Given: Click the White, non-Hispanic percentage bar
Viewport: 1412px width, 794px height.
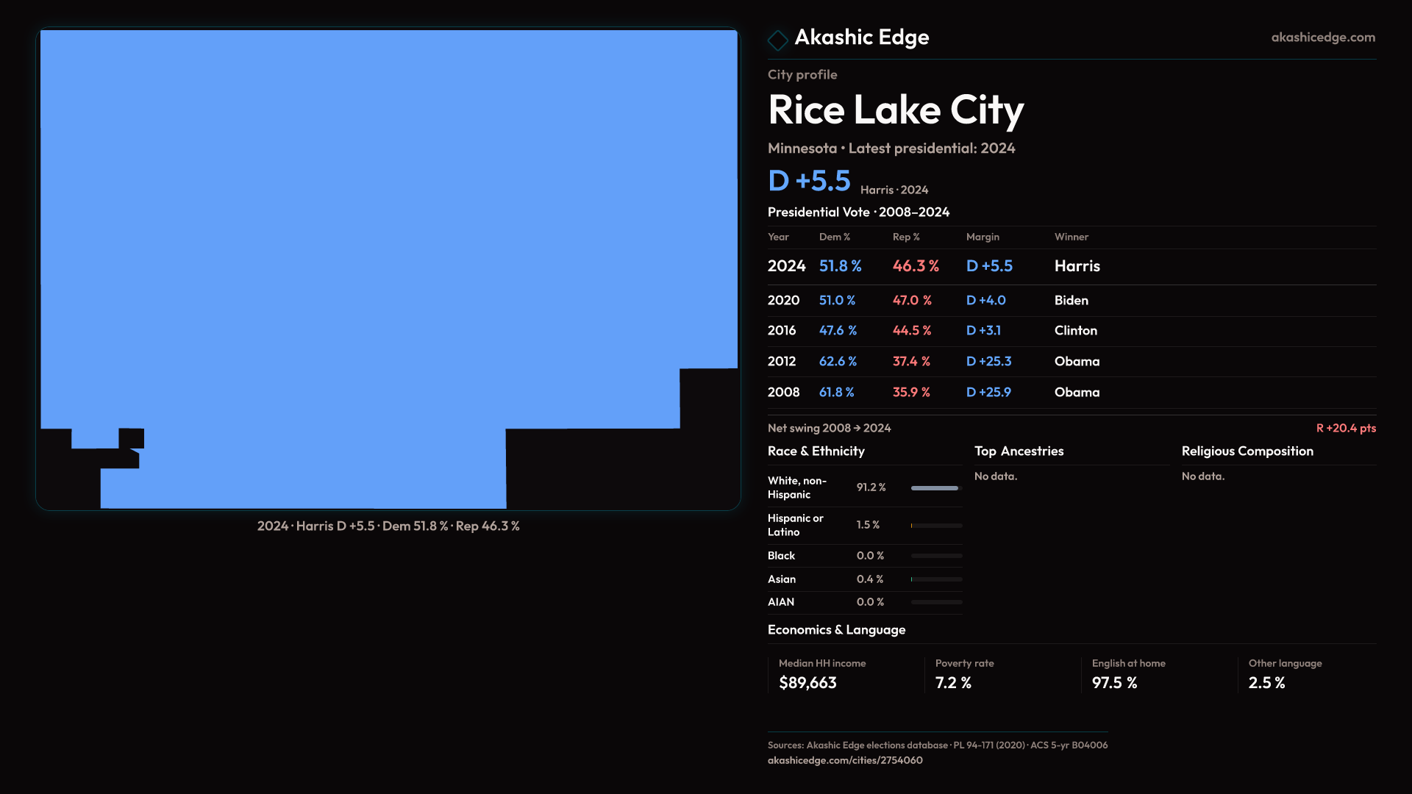Looking at the screenshot, I should pos(935,488).
